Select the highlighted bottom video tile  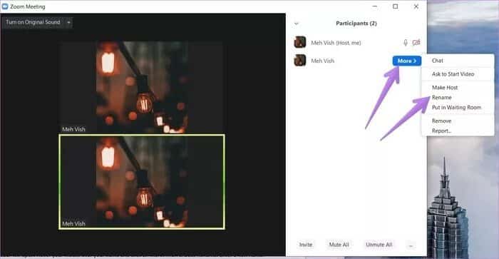(142, 182)
